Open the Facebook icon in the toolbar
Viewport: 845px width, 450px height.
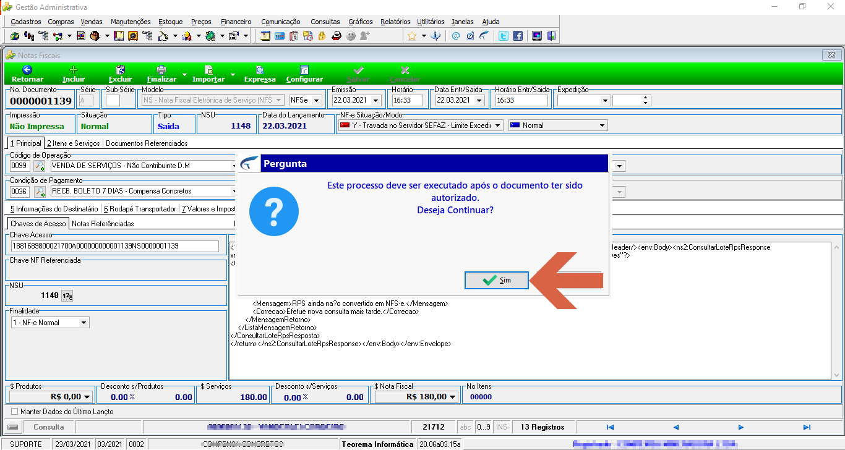tap(518, 36)
